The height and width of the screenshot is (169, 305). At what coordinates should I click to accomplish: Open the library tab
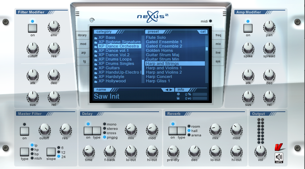[x=82, y=35]
